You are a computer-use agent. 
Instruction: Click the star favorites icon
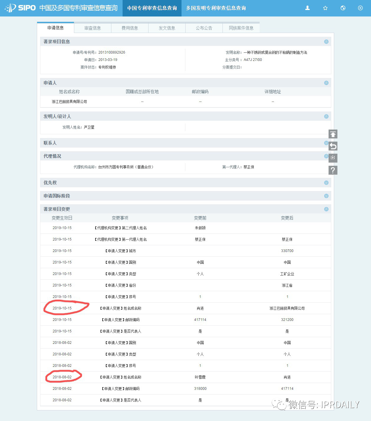325,8
